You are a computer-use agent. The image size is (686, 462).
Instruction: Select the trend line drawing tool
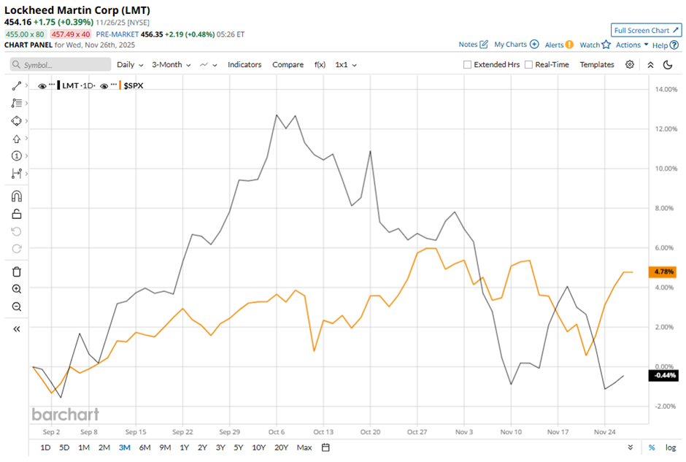[17, 85]
